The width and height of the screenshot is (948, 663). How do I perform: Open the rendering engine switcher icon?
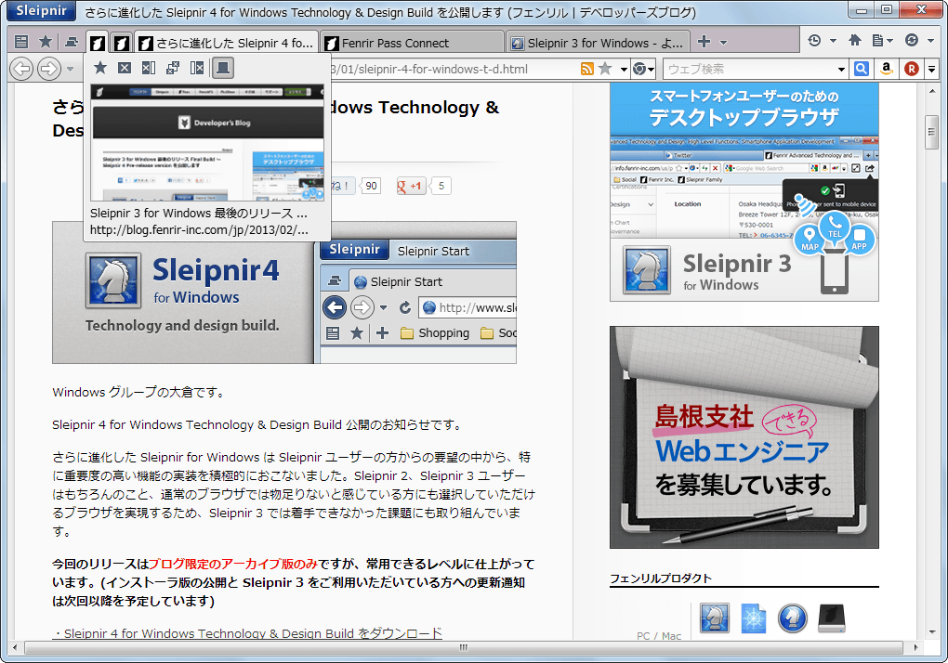639,69
